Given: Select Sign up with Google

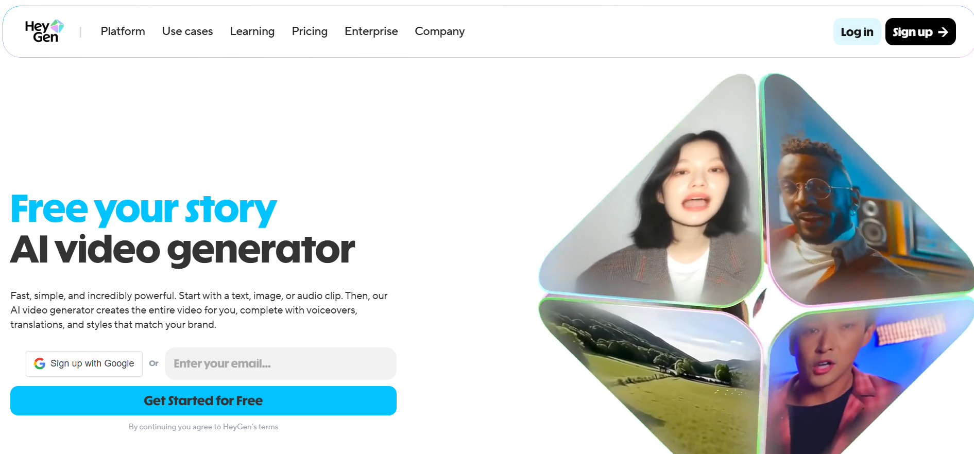Looking at the screenshot, I should [84, 364].
